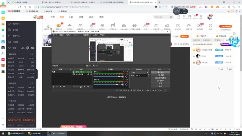Open Windows Start menu
This screenshot has height=136, width=242.
click(x=3, y=134)
